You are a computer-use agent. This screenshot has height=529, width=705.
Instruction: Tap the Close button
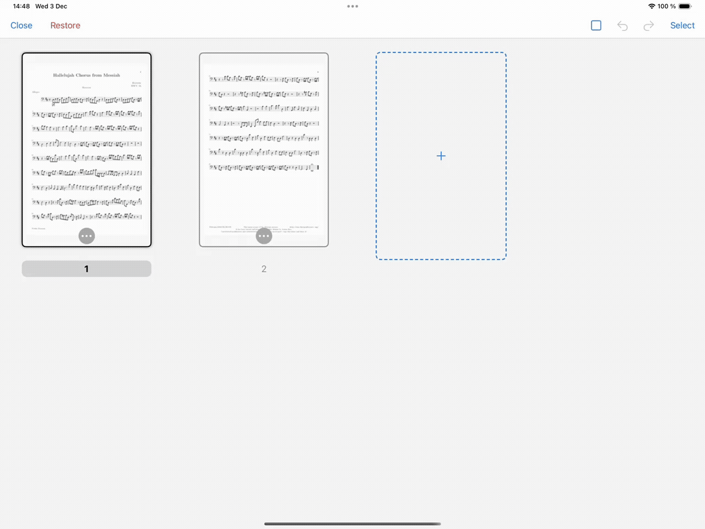click(21, 25)
